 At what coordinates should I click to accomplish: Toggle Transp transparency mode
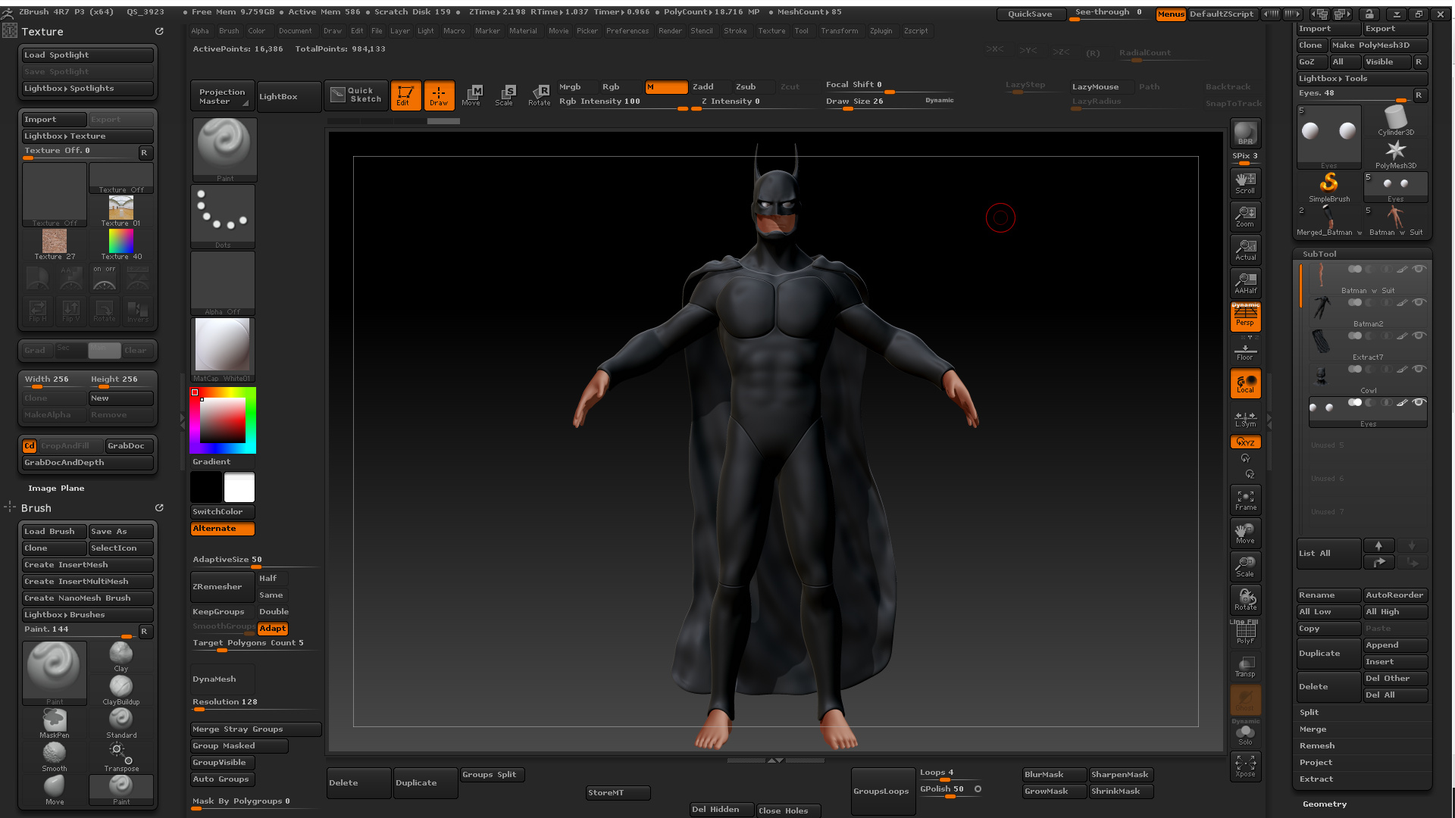point(1245,667)
